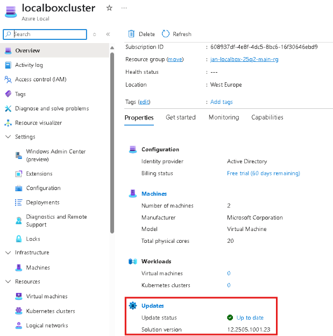The height and width of the screenshot is (336, 333).
Task: Click the Logical networks icon
Action: tap(19, 325)
